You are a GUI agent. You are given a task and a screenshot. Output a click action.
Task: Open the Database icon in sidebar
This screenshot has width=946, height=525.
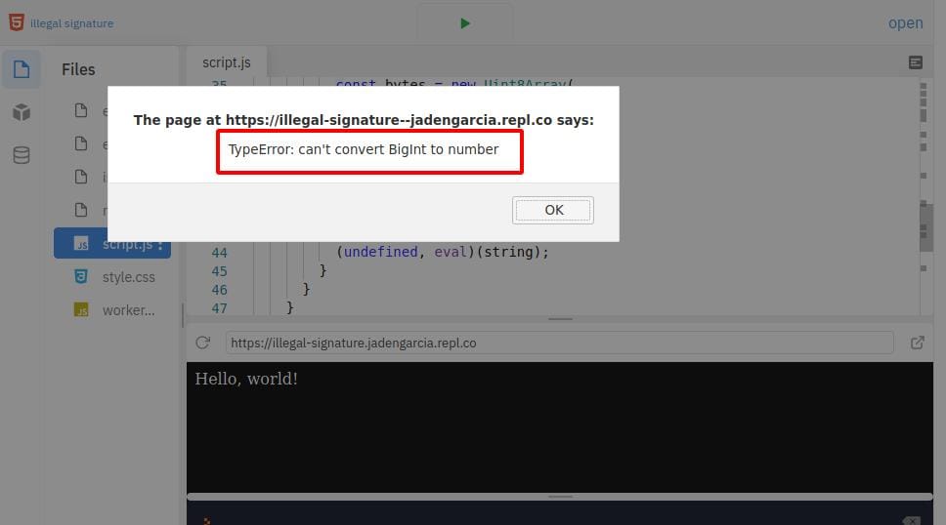(21, 155)
